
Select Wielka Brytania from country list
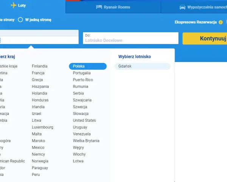coord(86,141)
